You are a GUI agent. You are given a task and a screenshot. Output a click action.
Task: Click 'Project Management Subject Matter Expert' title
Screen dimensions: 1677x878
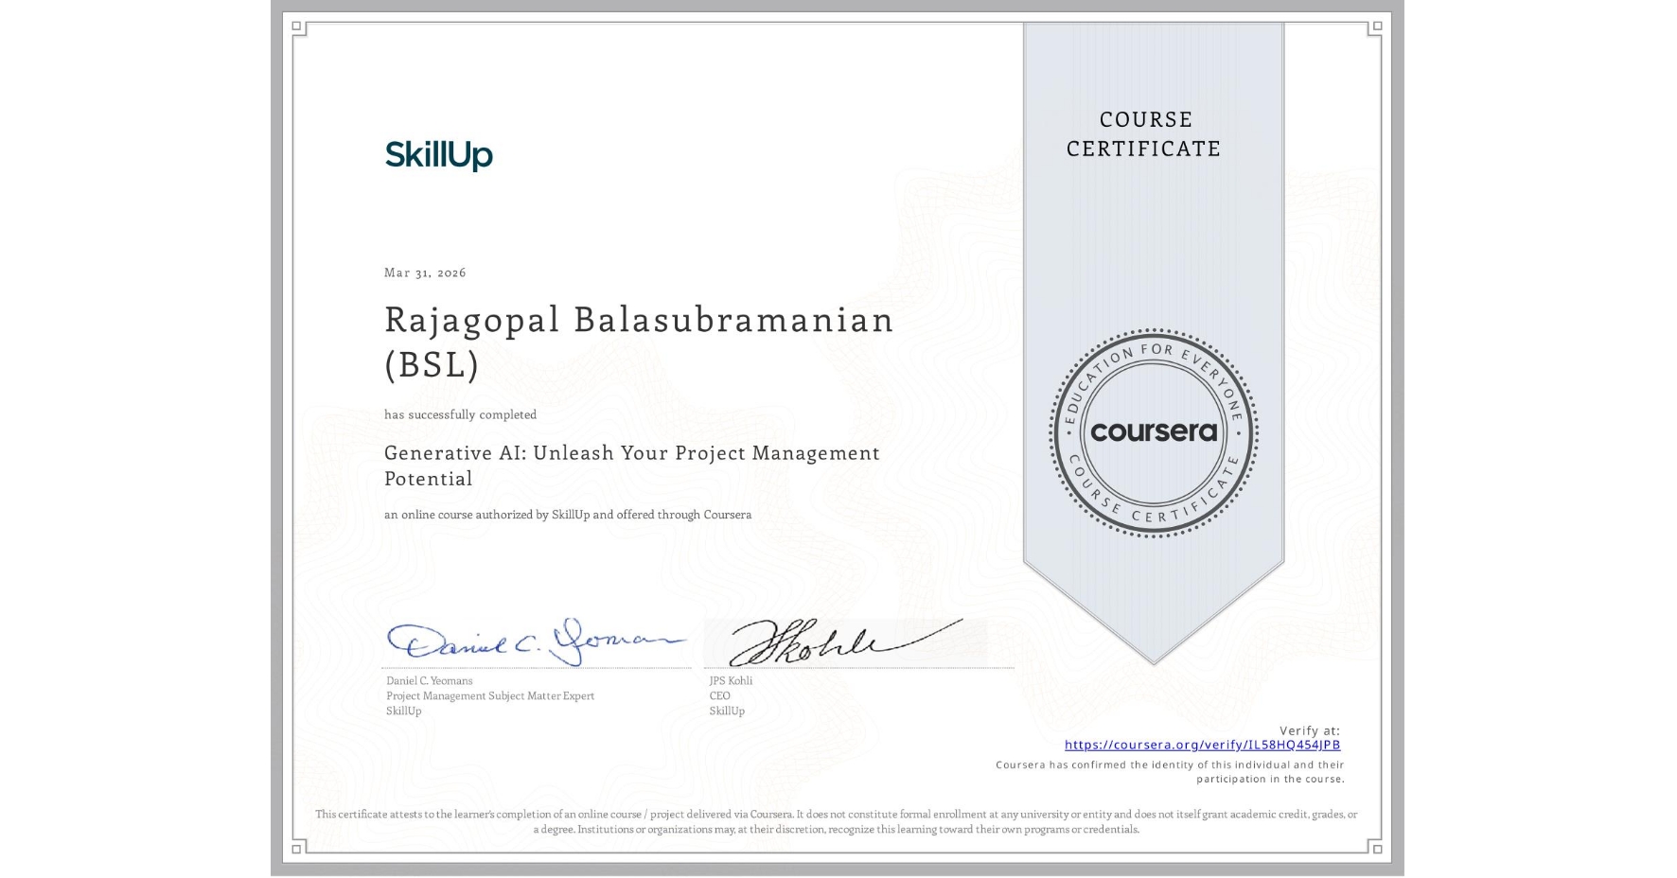coord(490,695)
